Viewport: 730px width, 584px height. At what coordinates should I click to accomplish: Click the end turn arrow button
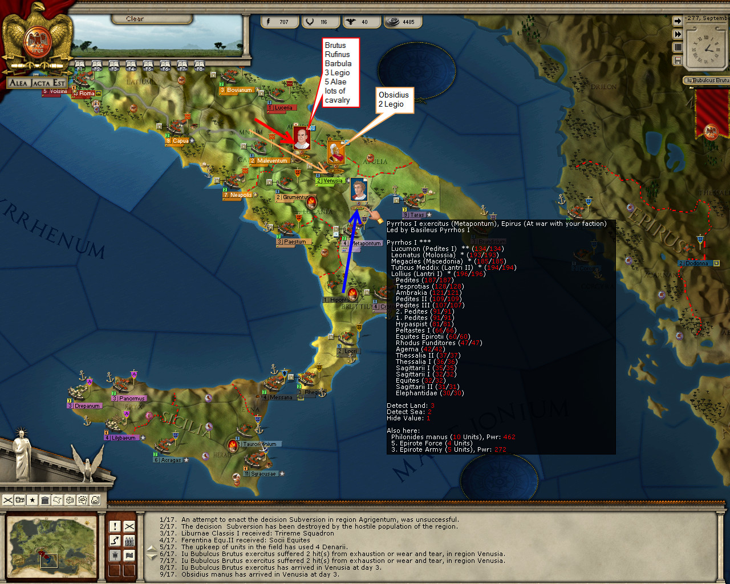click(678, 21)
